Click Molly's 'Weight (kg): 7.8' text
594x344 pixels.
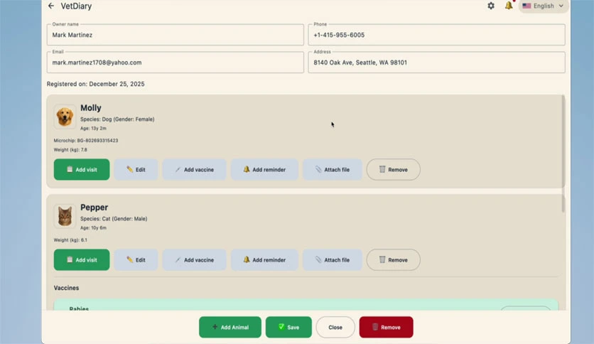(70, 150)
